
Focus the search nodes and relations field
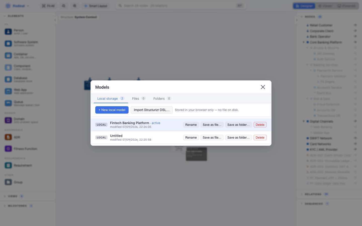(181, 6)
